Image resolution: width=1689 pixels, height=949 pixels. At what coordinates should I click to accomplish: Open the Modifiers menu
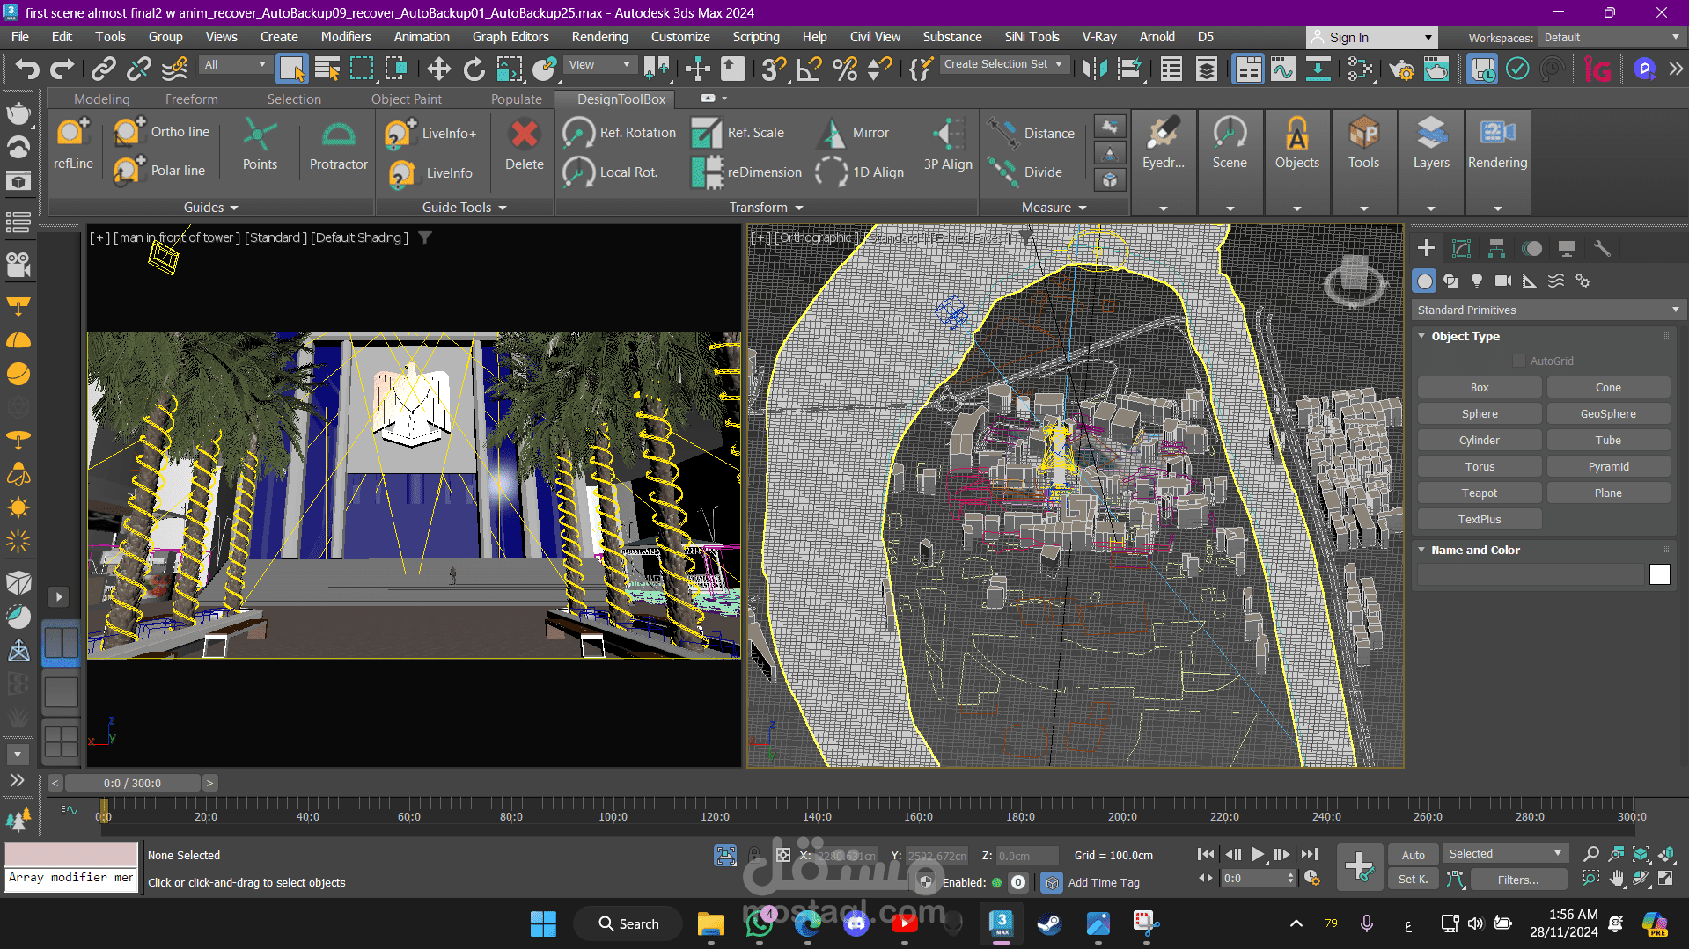[345, 37]
